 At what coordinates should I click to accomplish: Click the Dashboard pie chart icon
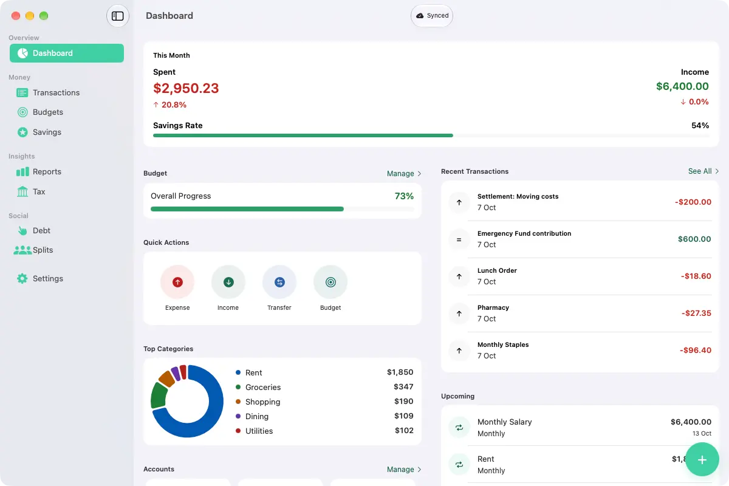click(22, 53)
